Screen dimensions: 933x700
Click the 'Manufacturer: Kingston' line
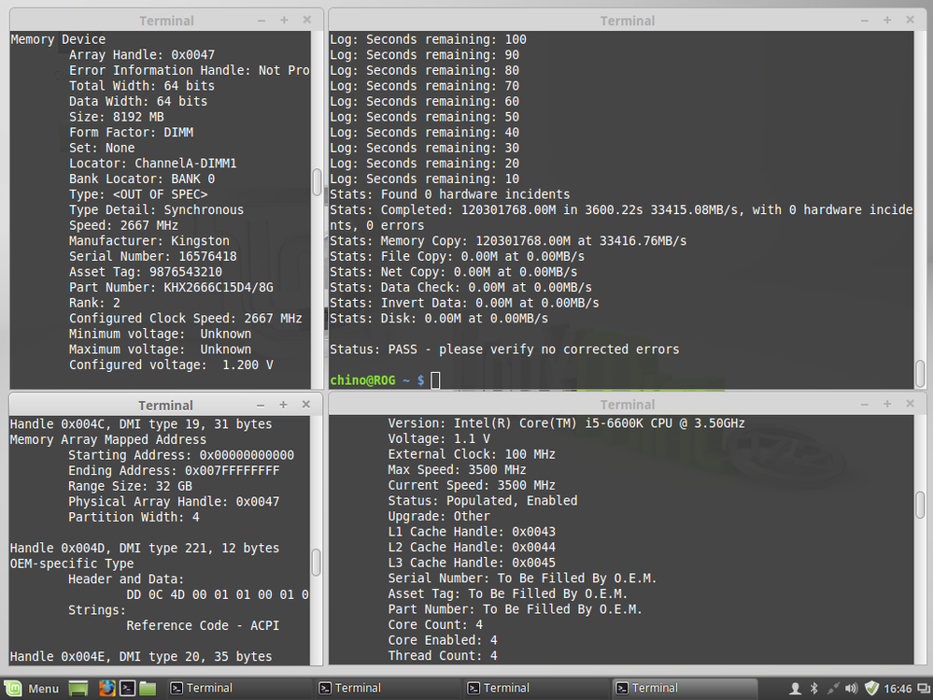[148, 241]
